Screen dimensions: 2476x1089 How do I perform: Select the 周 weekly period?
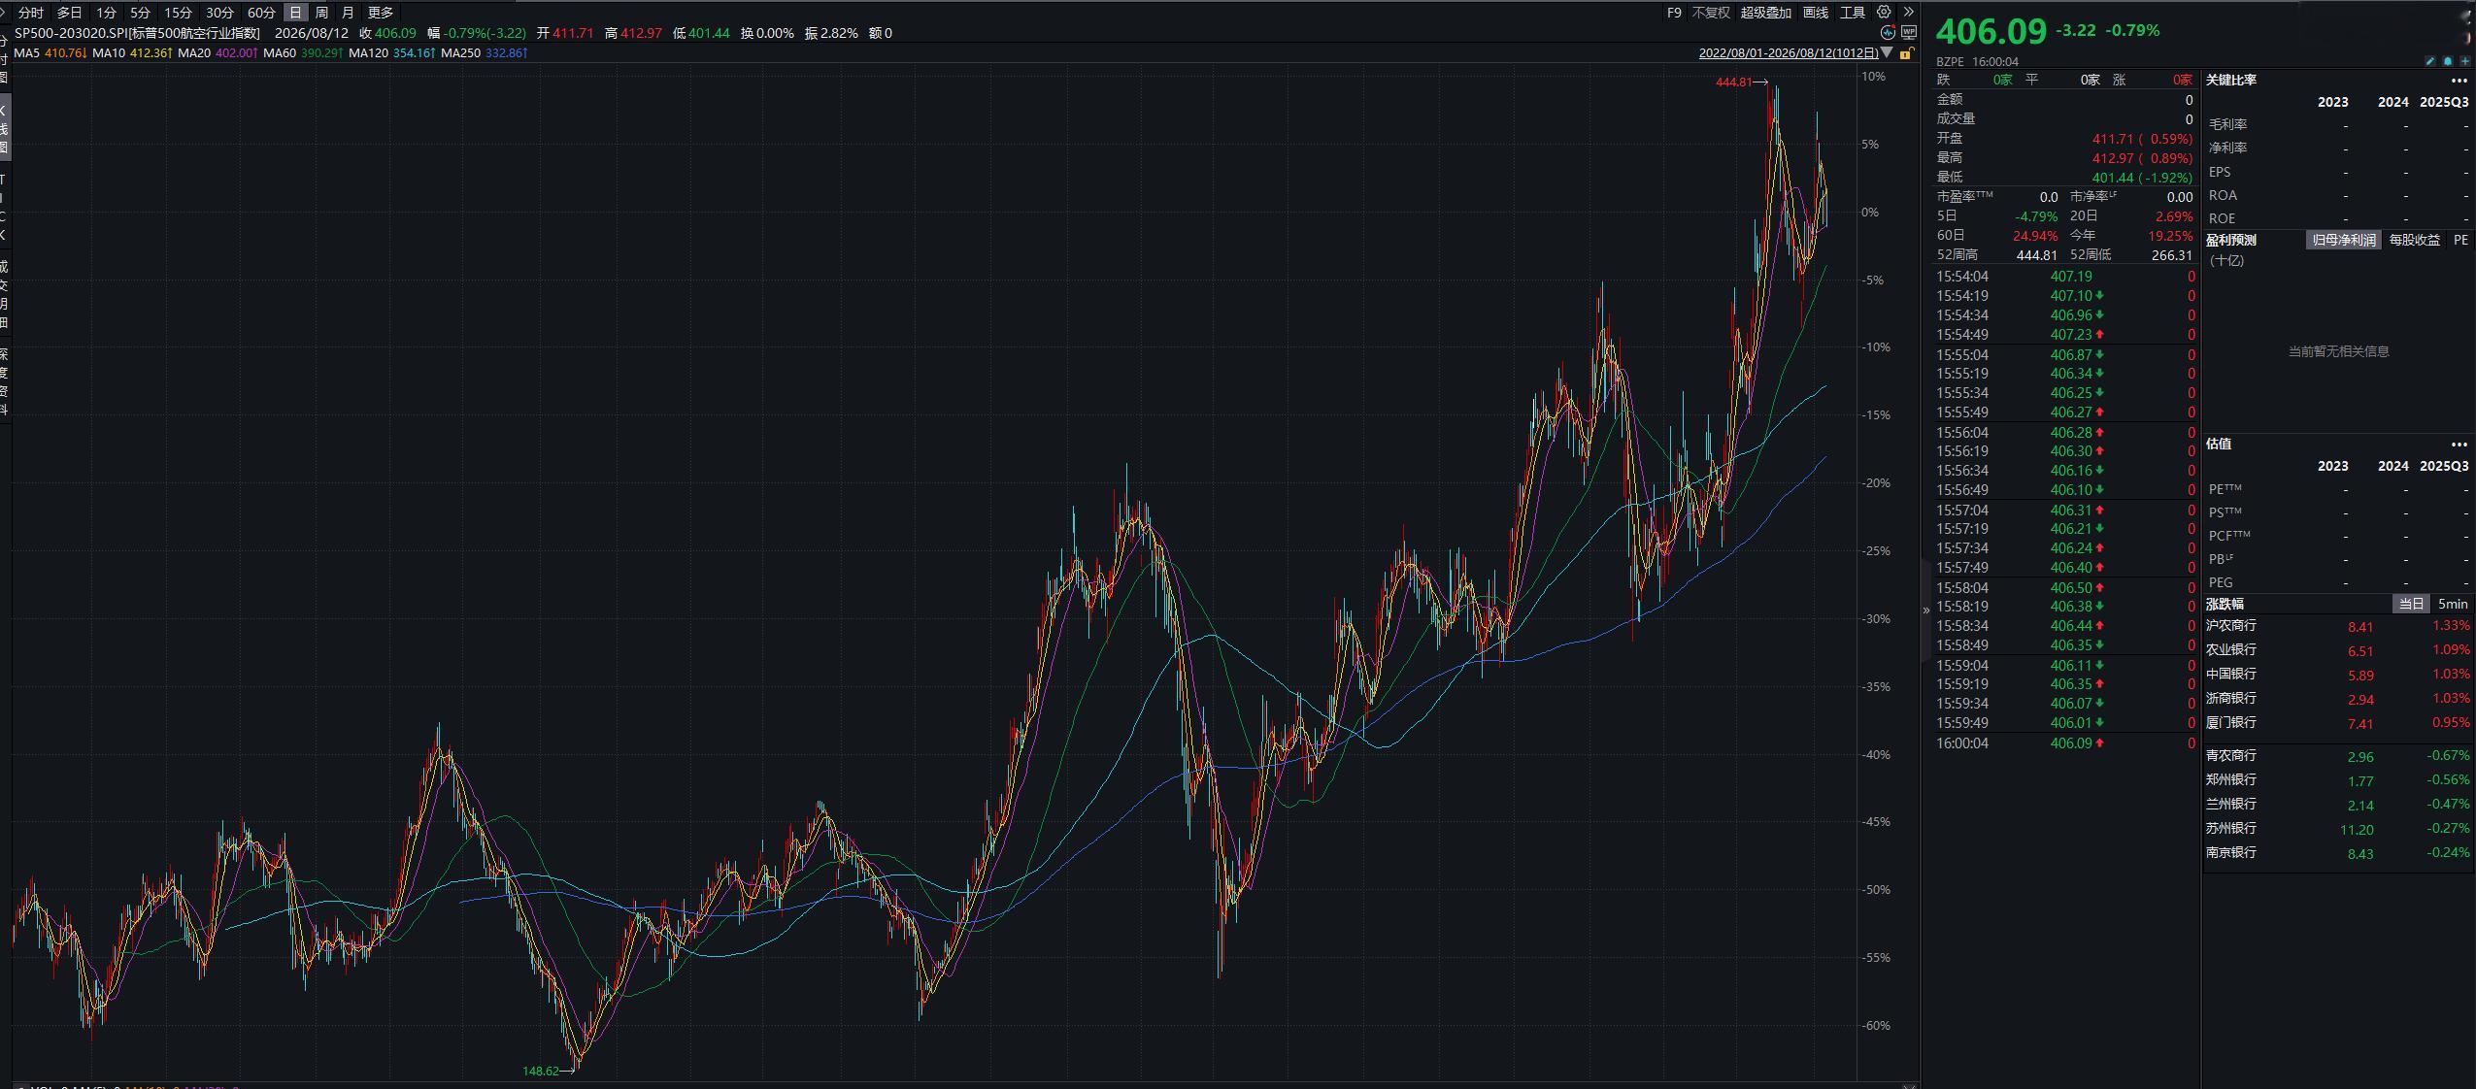point(321,13)
